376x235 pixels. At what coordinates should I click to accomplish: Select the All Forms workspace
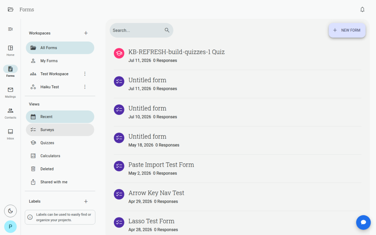[x=60, y=48]
